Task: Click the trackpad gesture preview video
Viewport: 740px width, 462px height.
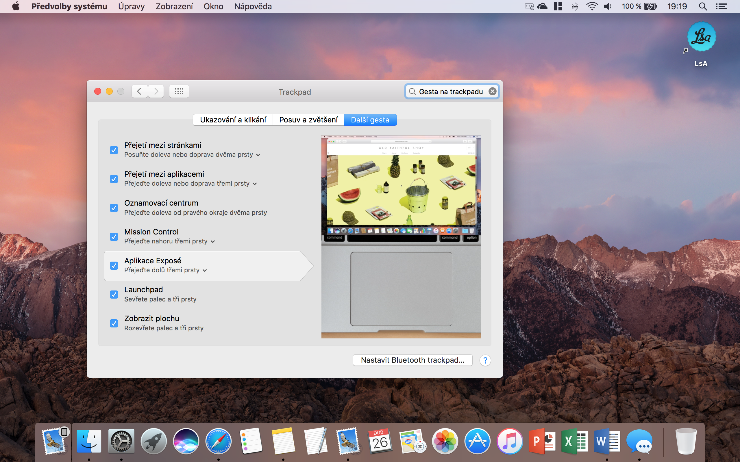Action: pyautogui.click(x=401, y=236)
